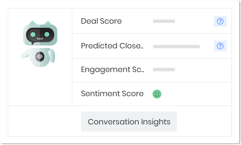Select the Sentiment Score label text
Viewport: 241px width, 145px height.
(x=112, y=94)
